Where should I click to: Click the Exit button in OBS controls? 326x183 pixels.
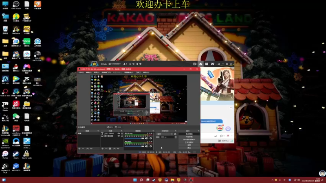click(189, 148)
